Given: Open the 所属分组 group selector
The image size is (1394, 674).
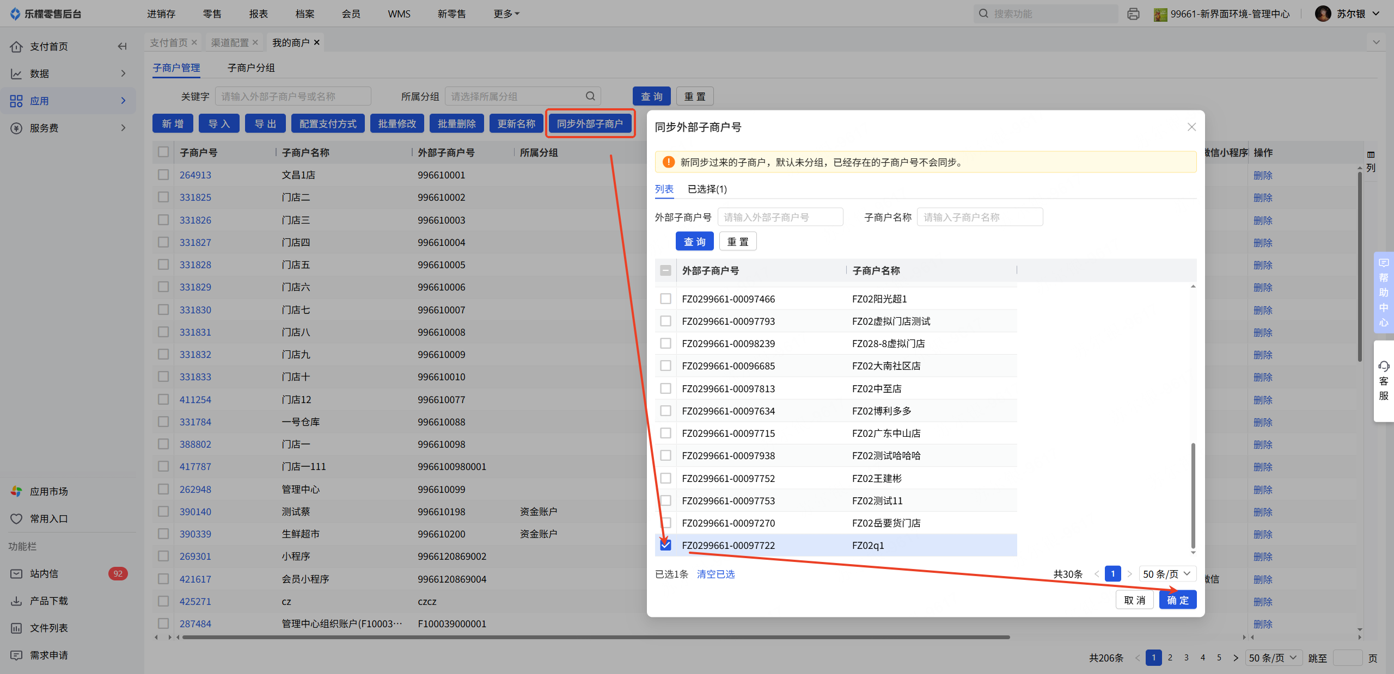Looking at the screenshot, I should pyautogui.click(x=522, y=96).
